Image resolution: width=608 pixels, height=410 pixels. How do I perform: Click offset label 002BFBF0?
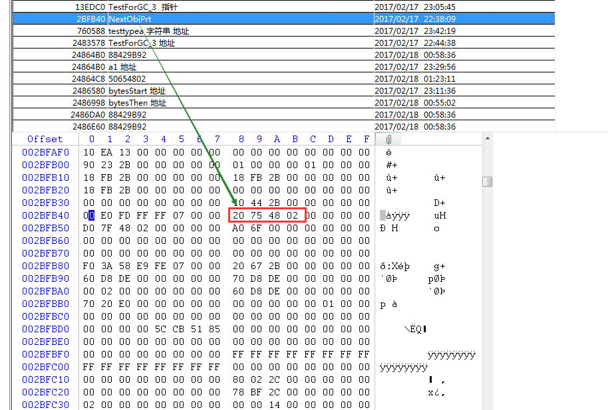click(45, 354)
